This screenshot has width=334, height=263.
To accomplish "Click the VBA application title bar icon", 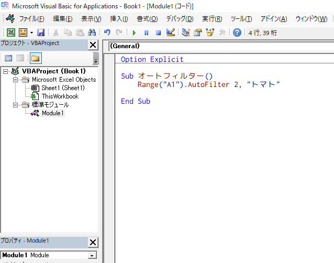I will point(5,6).
